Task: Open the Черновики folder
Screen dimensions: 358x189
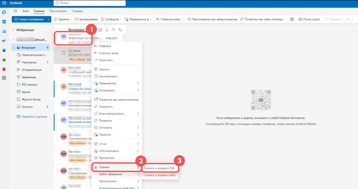Action: click(29, 62)
